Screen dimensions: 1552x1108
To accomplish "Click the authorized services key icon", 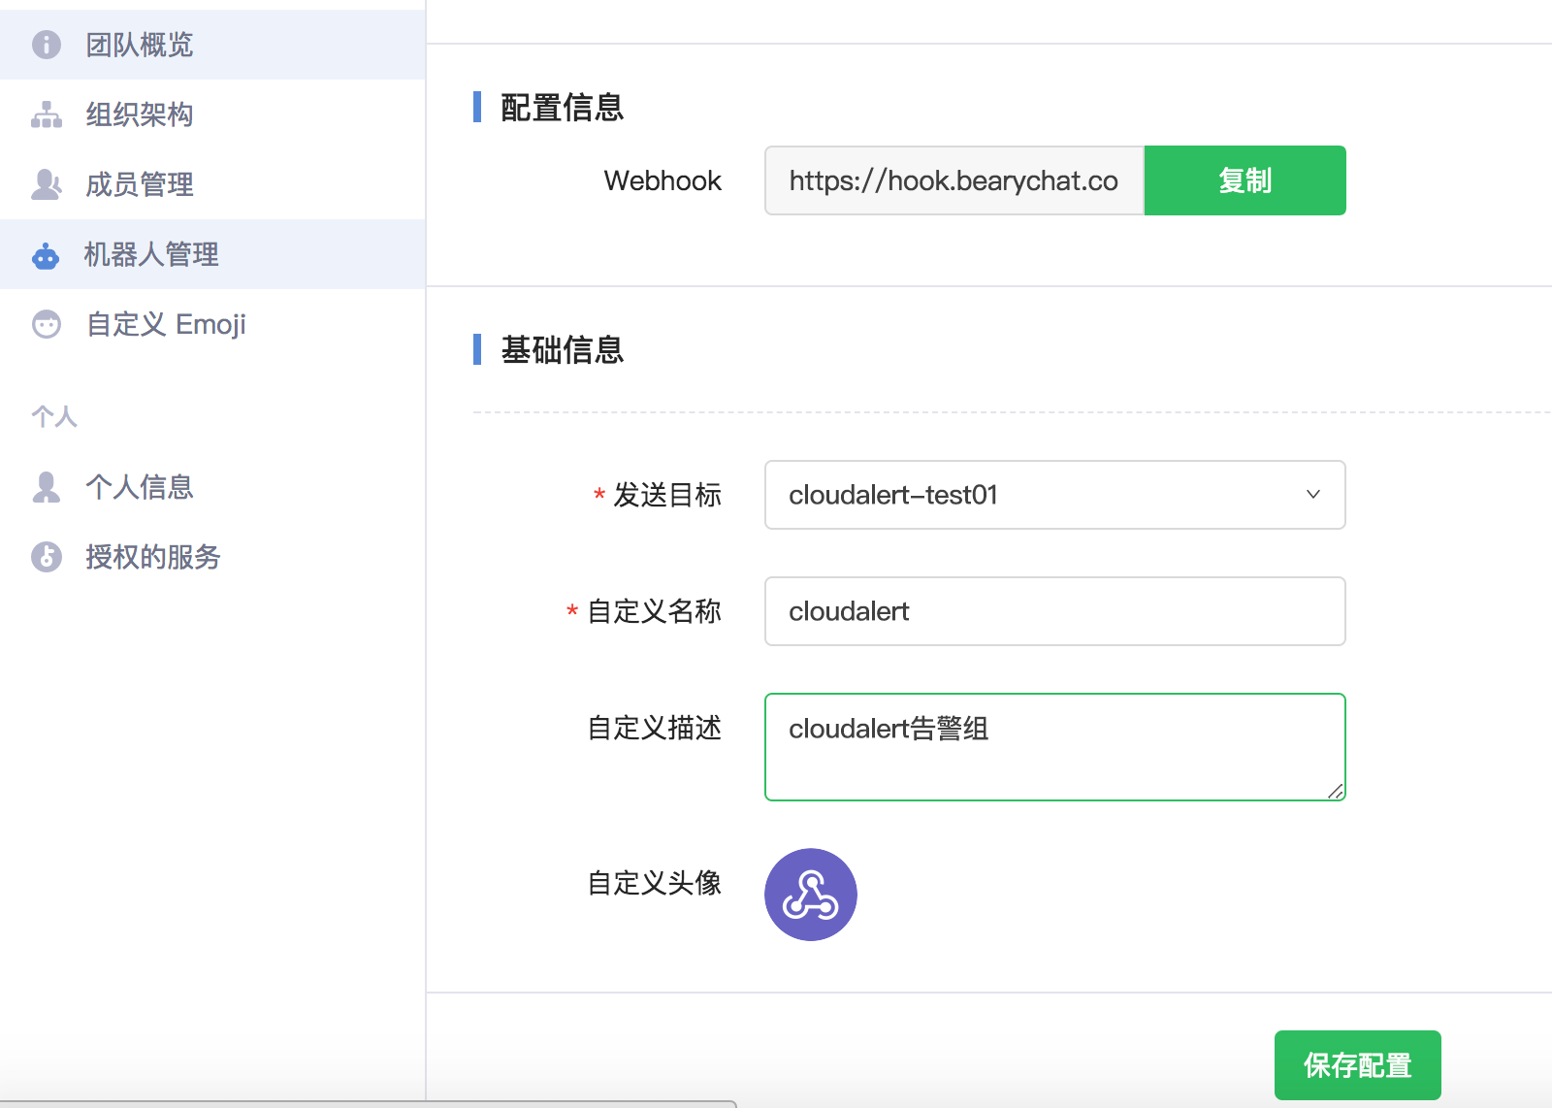I will 47,557.
